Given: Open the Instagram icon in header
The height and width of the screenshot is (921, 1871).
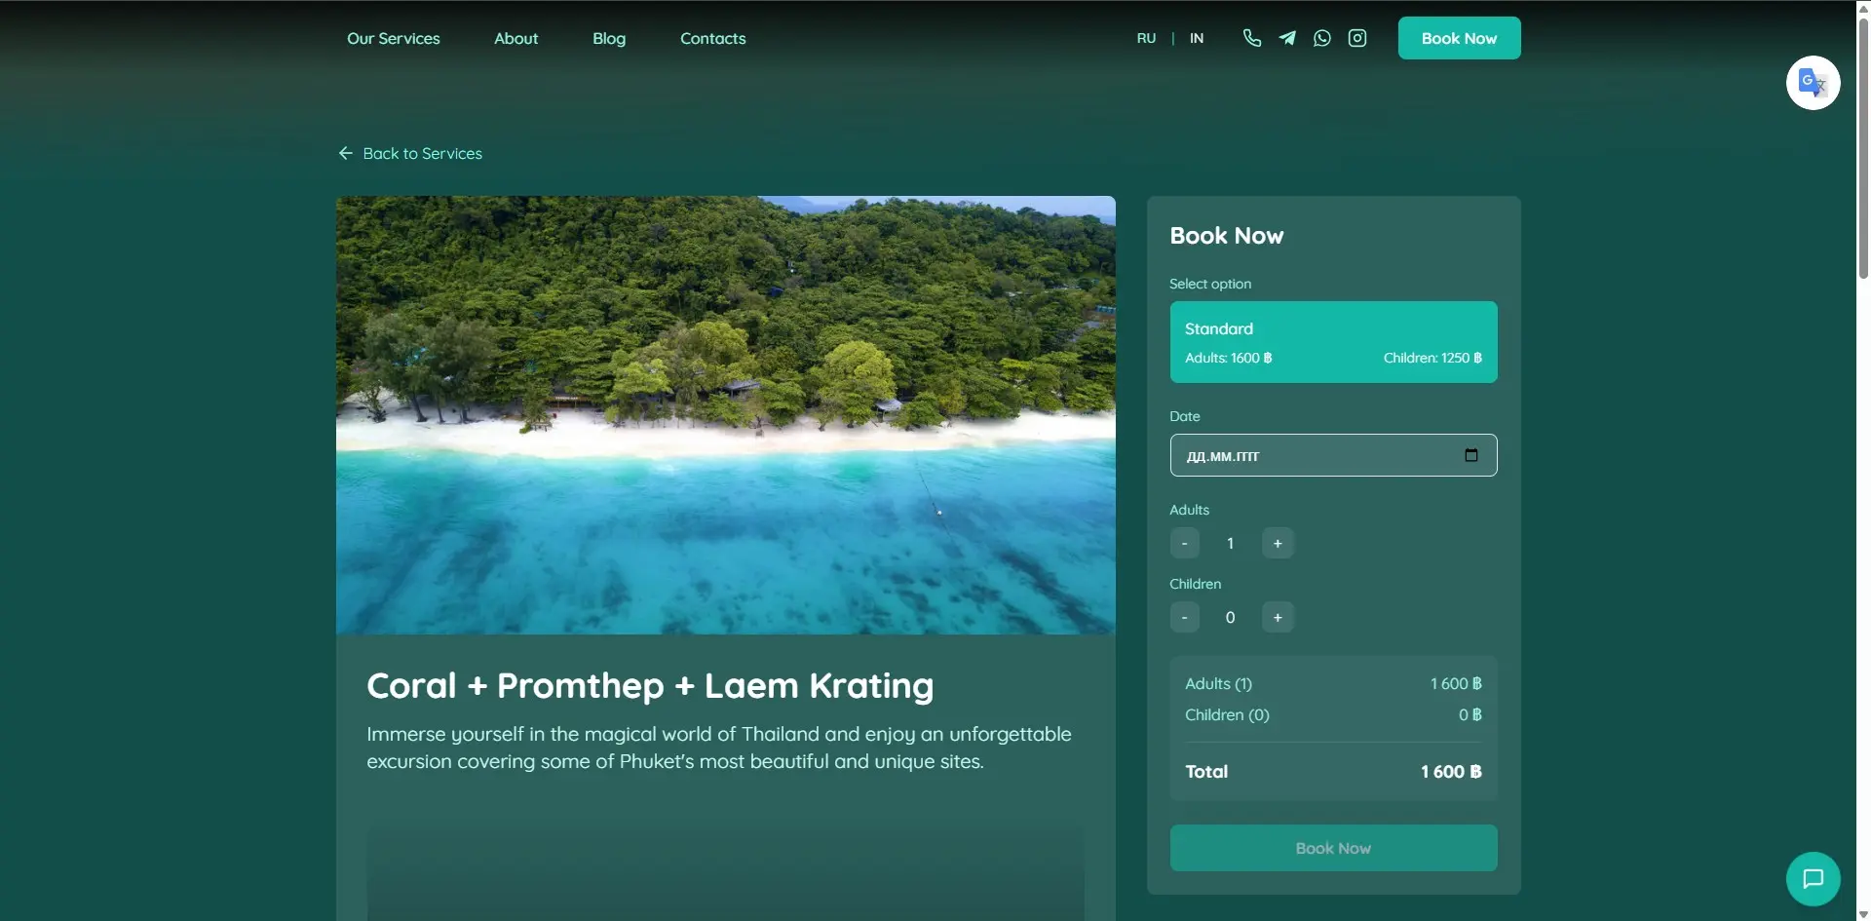Looking at the screenshot, I should coord(1356,38).
